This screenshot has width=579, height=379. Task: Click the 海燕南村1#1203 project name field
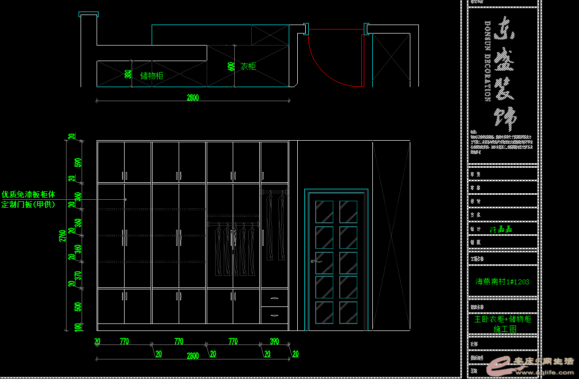coord(502,282)
